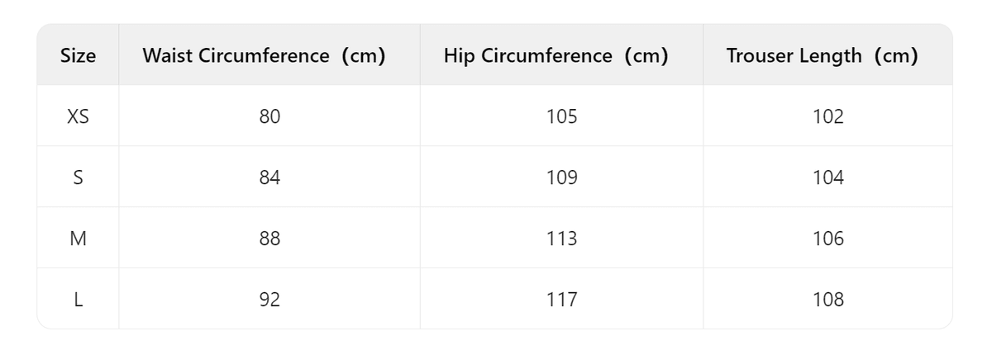Viewport: 992px width, 350px height.
Task: Click hip value 105 for XS
Action: [x=562, y=116]
